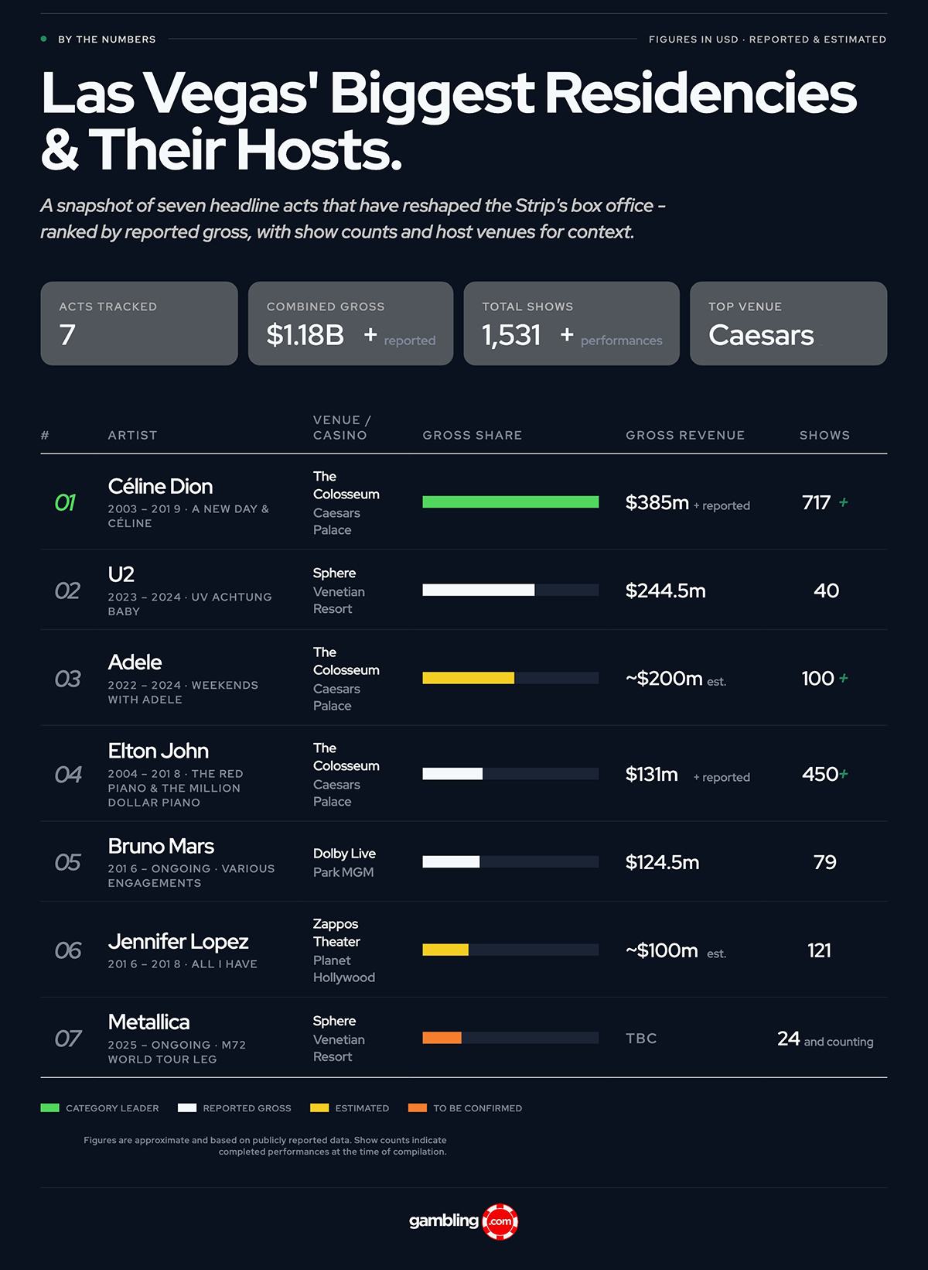This screenshot has height=1270, width=928.
Task: Select the U2 artist row name
Action: point(121,574)
